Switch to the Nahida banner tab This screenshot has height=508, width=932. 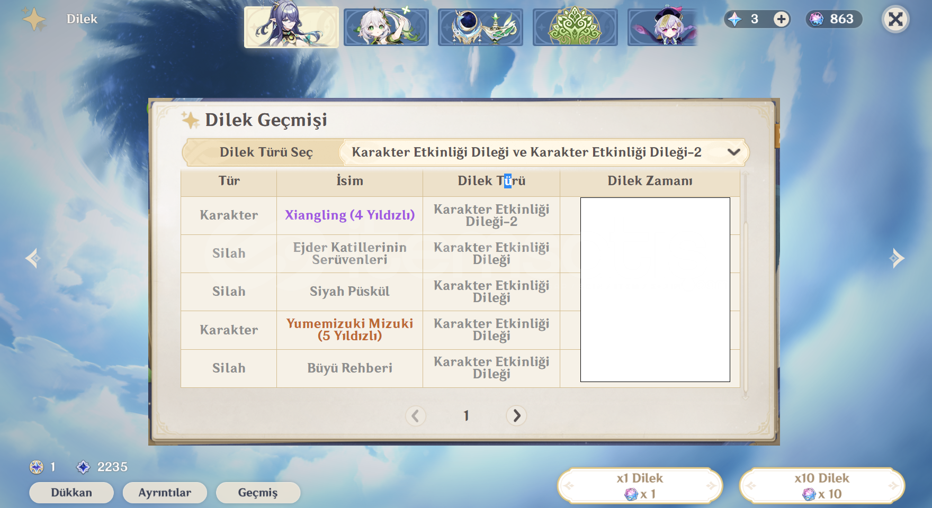click(x=386, y=27)
